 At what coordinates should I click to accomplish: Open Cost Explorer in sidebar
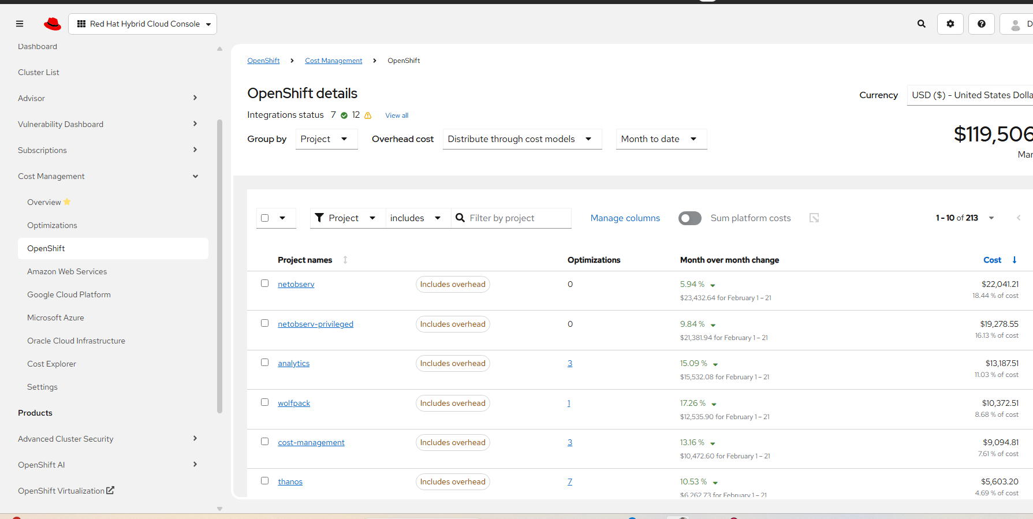click(x=51, y=364)
